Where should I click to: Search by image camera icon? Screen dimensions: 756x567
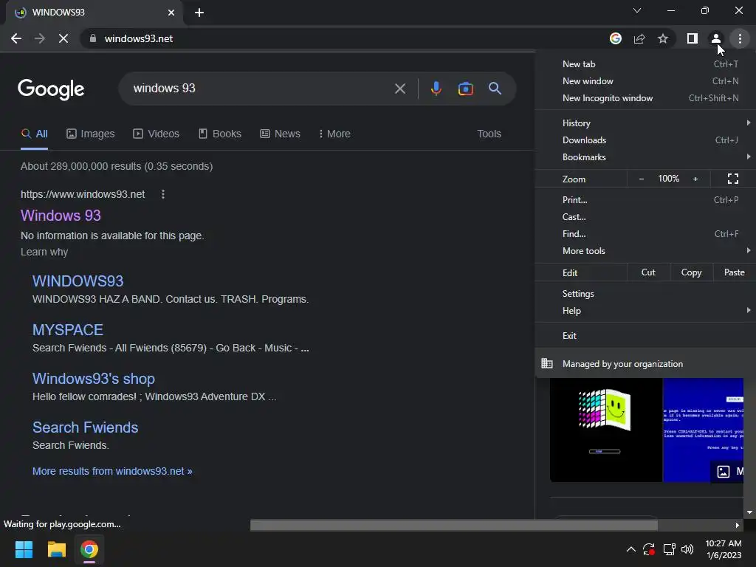(465, 89)
